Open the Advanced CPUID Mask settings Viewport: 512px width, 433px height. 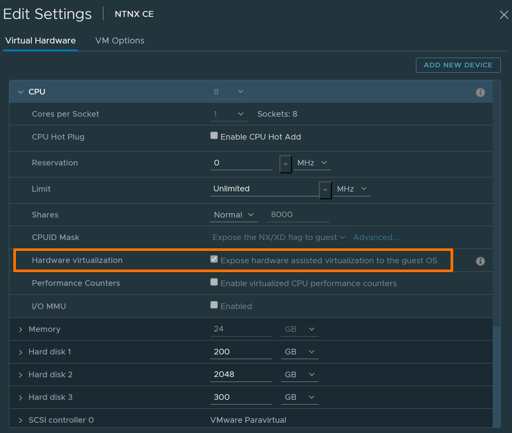tap(375, 237)
